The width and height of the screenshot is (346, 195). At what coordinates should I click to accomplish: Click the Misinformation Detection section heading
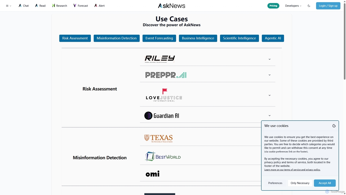pyautogui.click(x=100, y=158)
